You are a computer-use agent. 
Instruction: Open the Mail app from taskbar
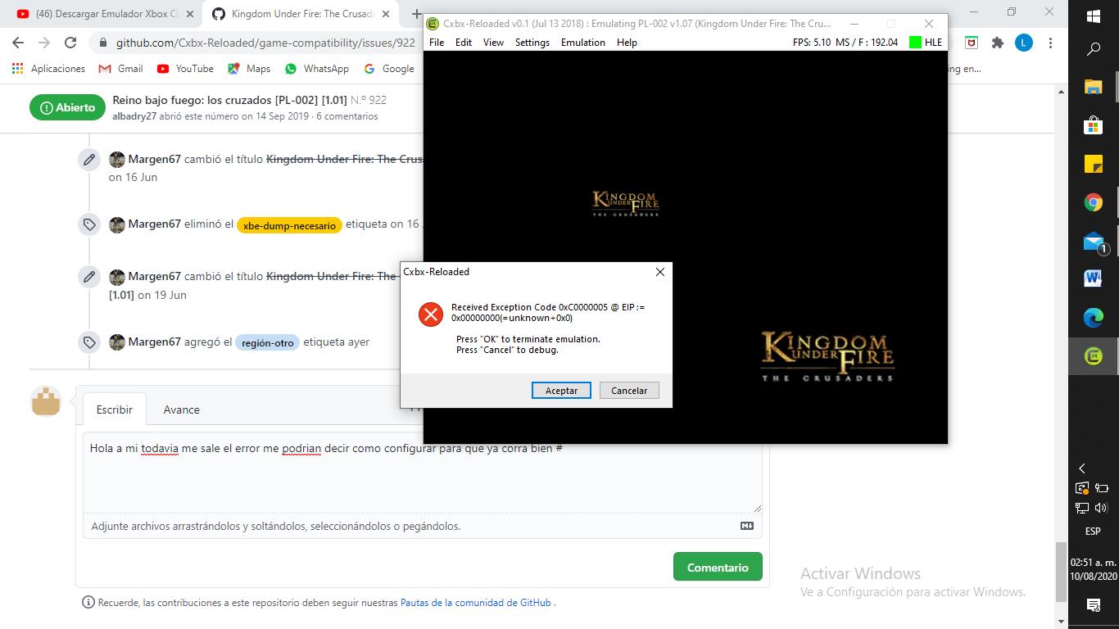(1093, 241)
